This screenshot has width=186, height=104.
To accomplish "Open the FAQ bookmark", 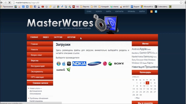I will [78, 7].
